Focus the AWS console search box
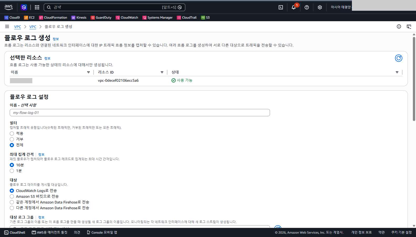Viewport: 416px width, 237px height. pos(115,7)
